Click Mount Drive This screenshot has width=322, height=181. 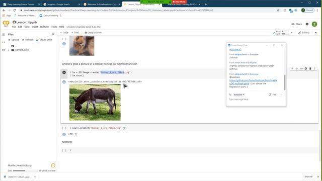click(x=44, y=40)
